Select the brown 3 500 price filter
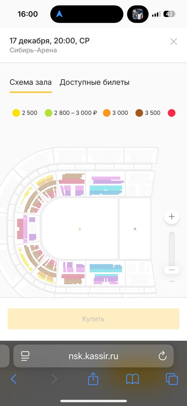187x406 pixels. tap(148, 113)
